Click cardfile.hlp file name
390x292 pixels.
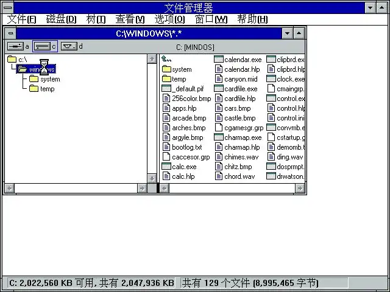(x=239, y=99)
